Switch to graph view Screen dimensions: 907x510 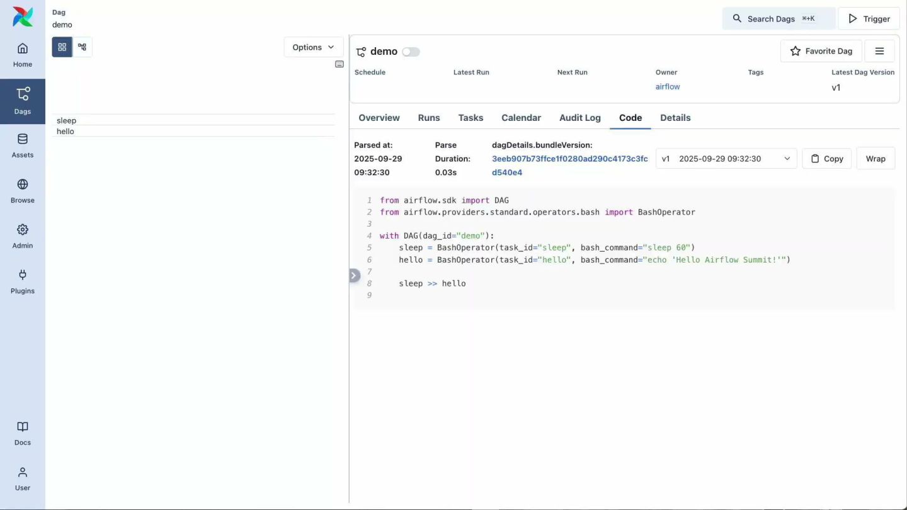(x=83, y=47)
